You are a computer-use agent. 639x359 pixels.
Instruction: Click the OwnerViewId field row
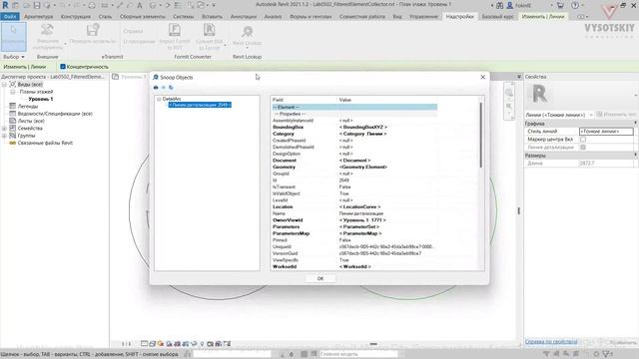point(354,220)
